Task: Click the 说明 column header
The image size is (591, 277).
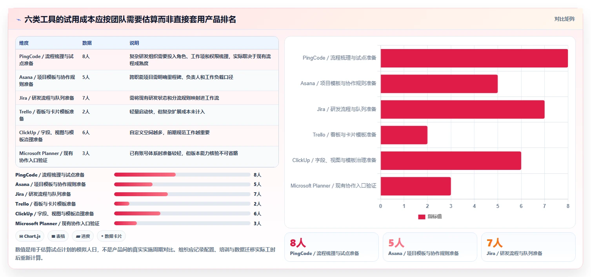Action: coord(134,43)
